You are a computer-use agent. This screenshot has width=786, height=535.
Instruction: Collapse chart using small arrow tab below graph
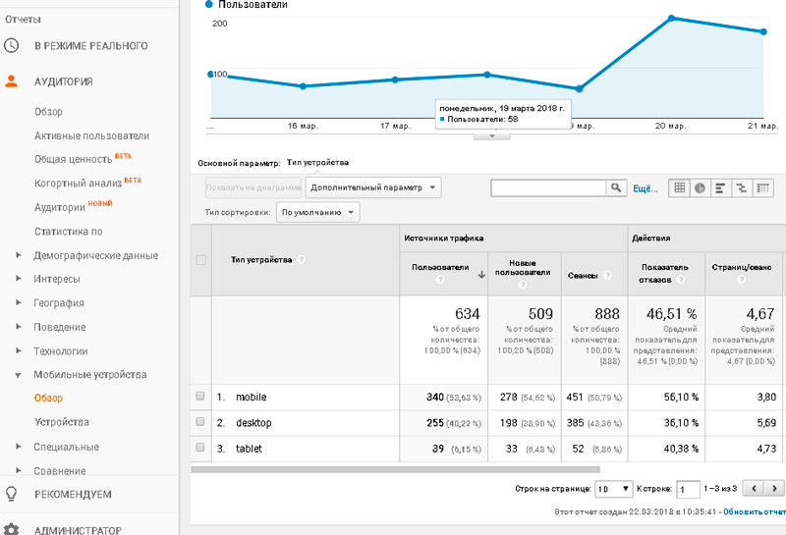(492, 135)
